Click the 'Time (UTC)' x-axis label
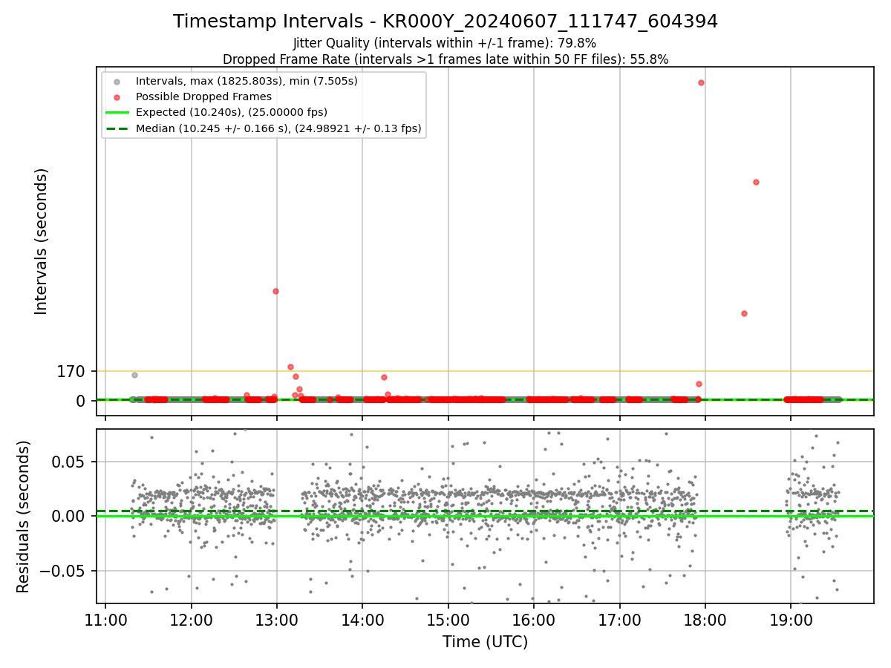The width and height of the screenshot is (891, 668). [x=485, y=642]
